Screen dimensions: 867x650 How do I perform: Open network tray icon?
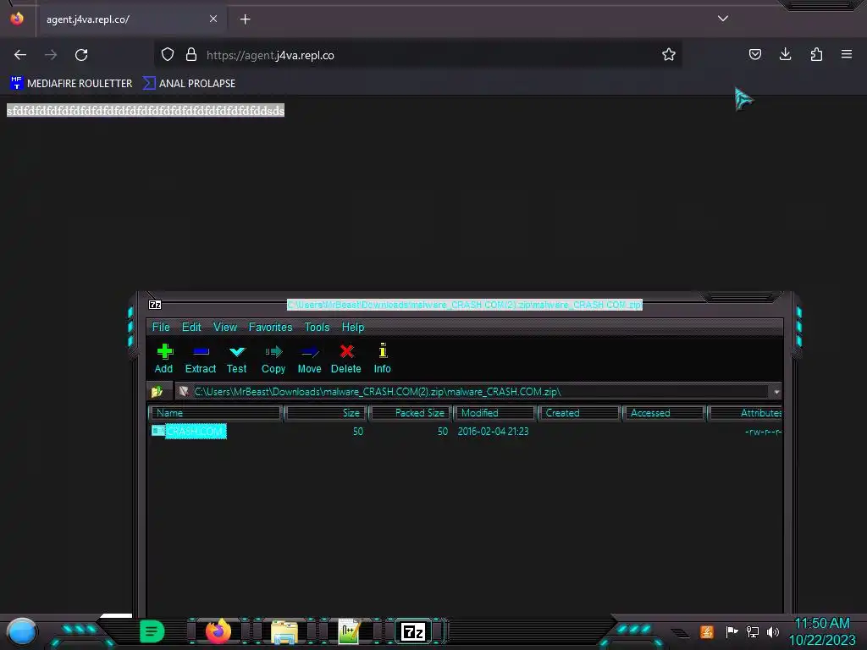[753, 631]
